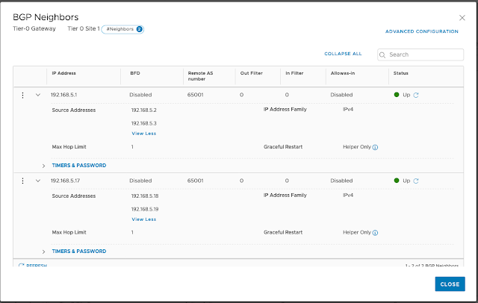Screen dimensions: 478x303
Task: Click View Less under 192.168.5.19
Action: (x=143, y=219)
